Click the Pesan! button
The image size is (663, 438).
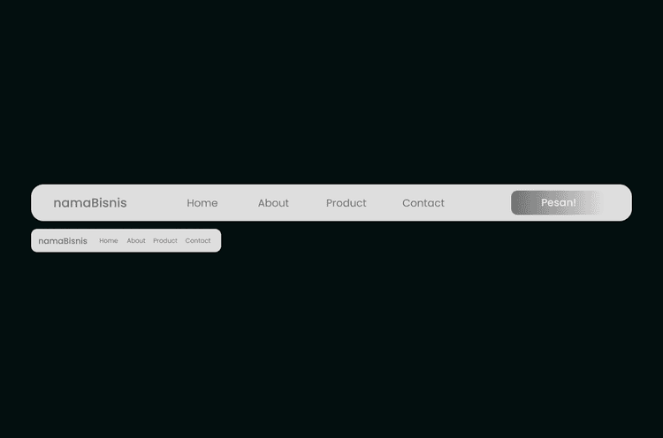[558, 203]
